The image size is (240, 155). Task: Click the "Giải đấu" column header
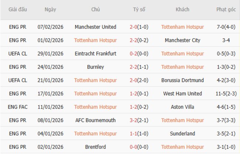18,10
